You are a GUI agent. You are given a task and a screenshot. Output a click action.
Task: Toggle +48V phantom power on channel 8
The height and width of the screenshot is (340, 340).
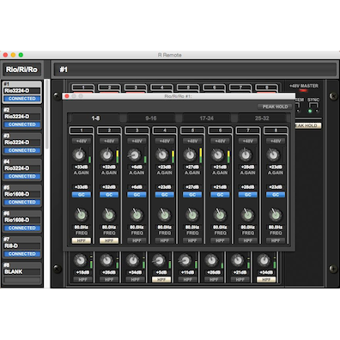click(276, 141)
